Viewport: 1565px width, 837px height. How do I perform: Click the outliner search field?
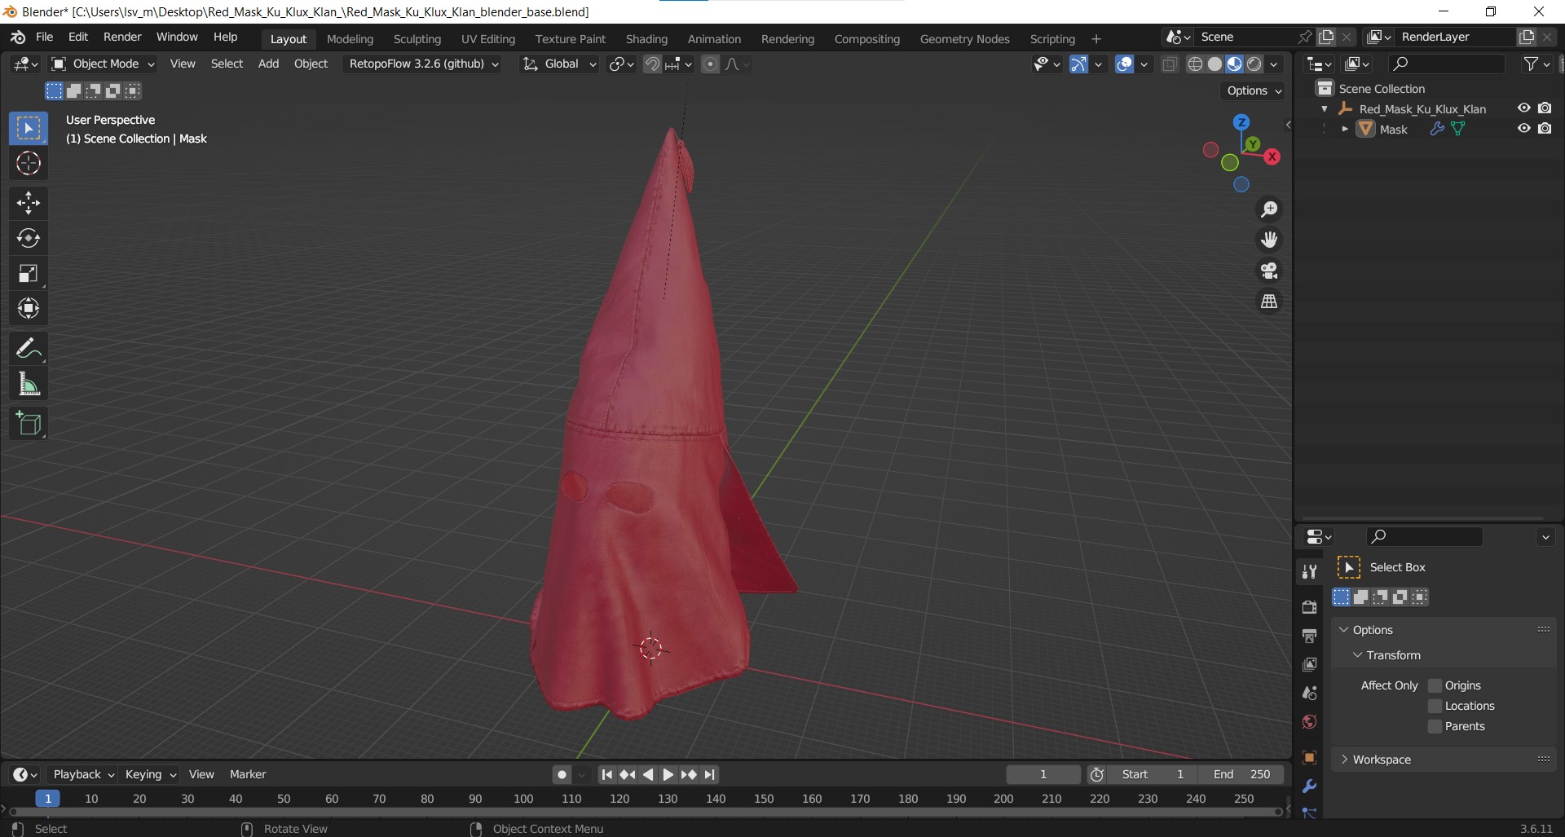pos(1446,64)
